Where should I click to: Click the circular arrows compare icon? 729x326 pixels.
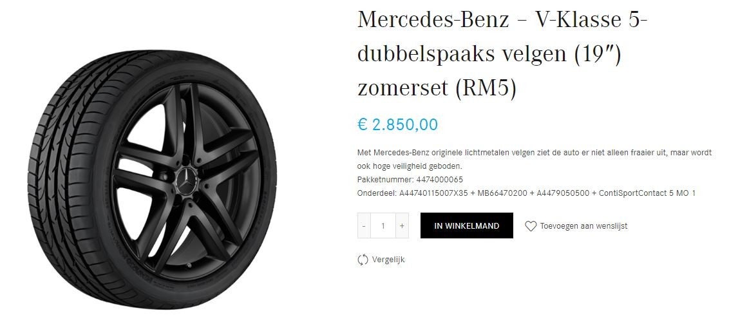[363, 260]
